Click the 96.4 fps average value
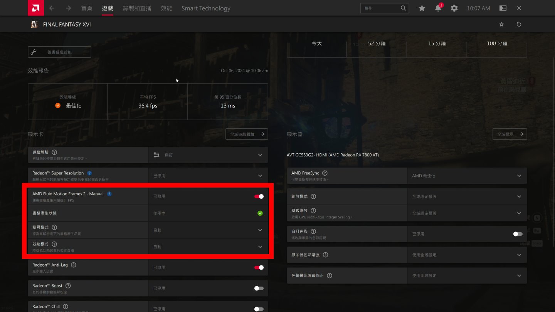This screenshot has height=312, width=555. point(148,106)
